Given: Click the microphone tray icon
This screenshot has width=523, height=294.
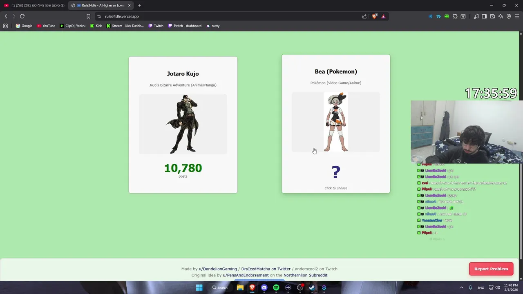Looking at the screenshot, I should pyautogui.click(x=471, y=287).
